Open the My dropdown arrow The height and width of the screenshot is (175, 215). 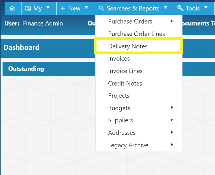(x=48, y=7)
